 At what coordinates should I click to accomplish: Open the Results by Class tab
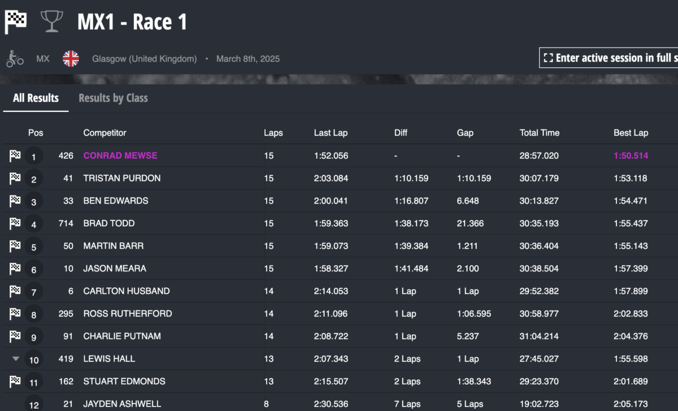pyautogui.click(x=113, y=98)
